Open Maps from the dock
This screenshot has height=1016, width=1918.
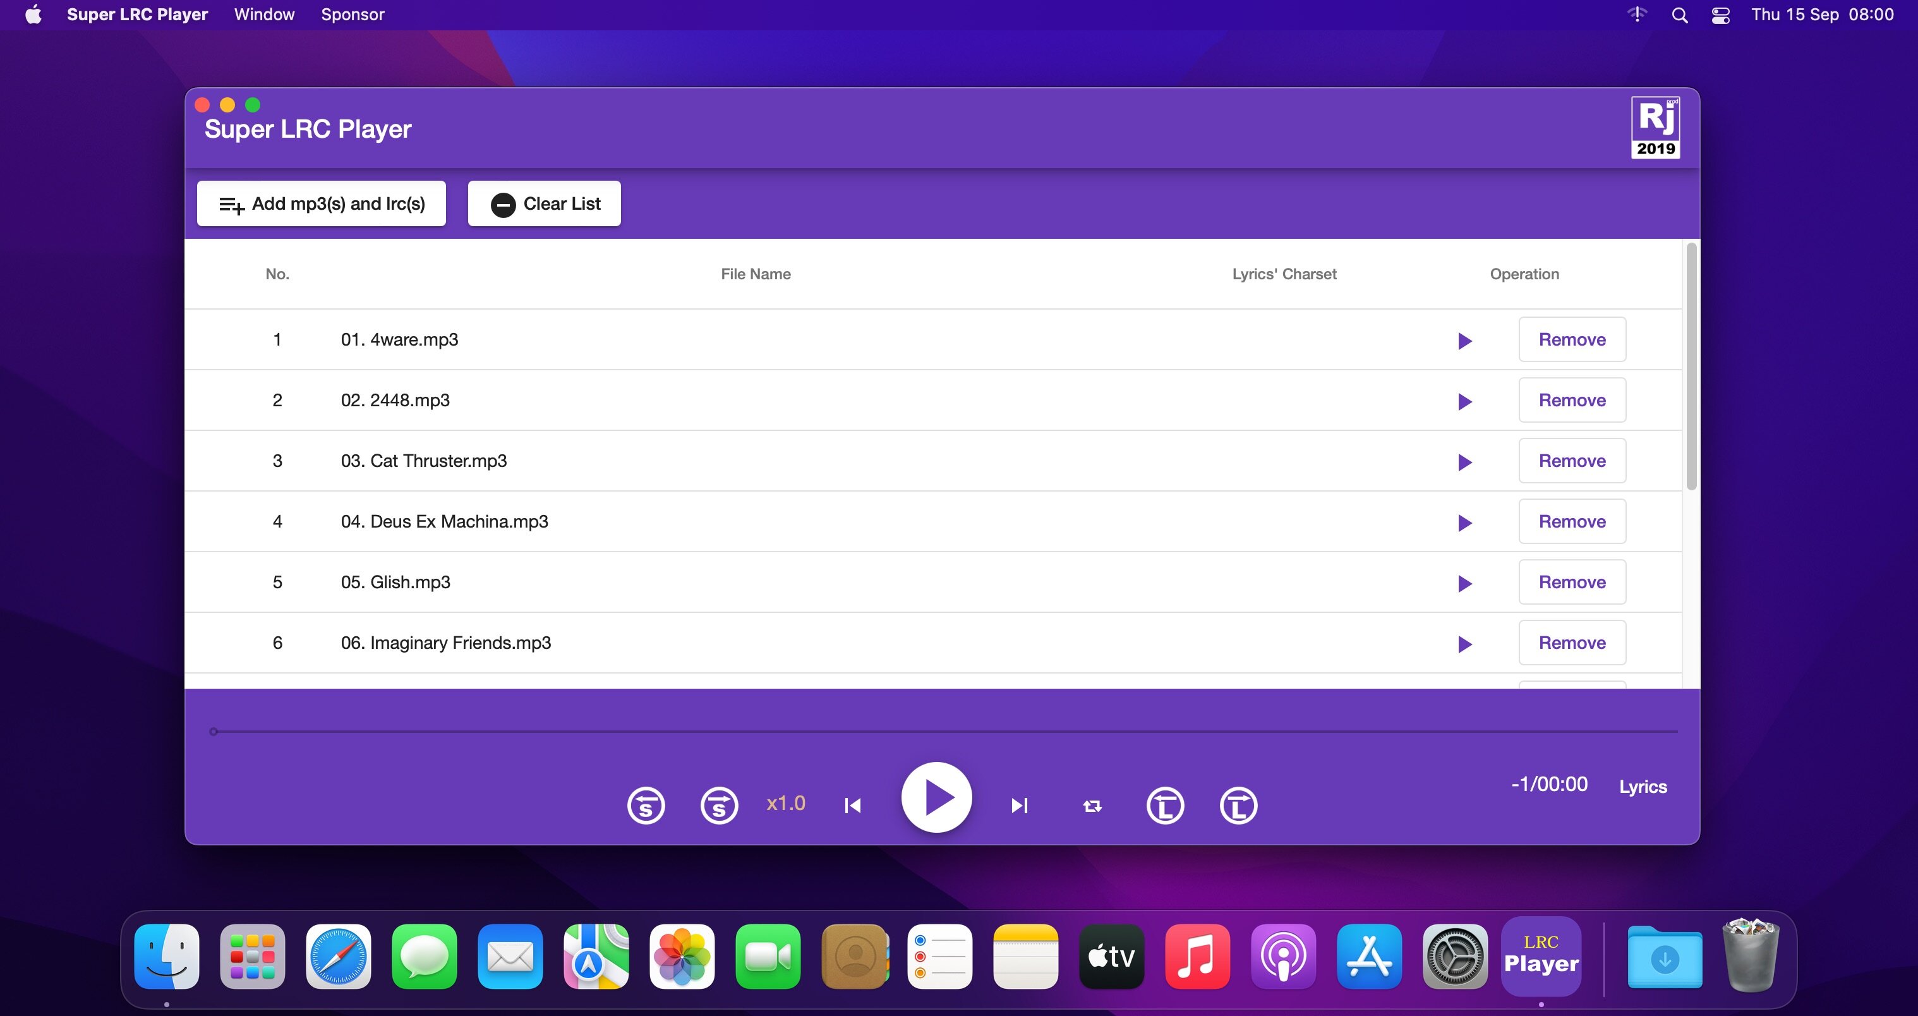(x=596, y=957)
